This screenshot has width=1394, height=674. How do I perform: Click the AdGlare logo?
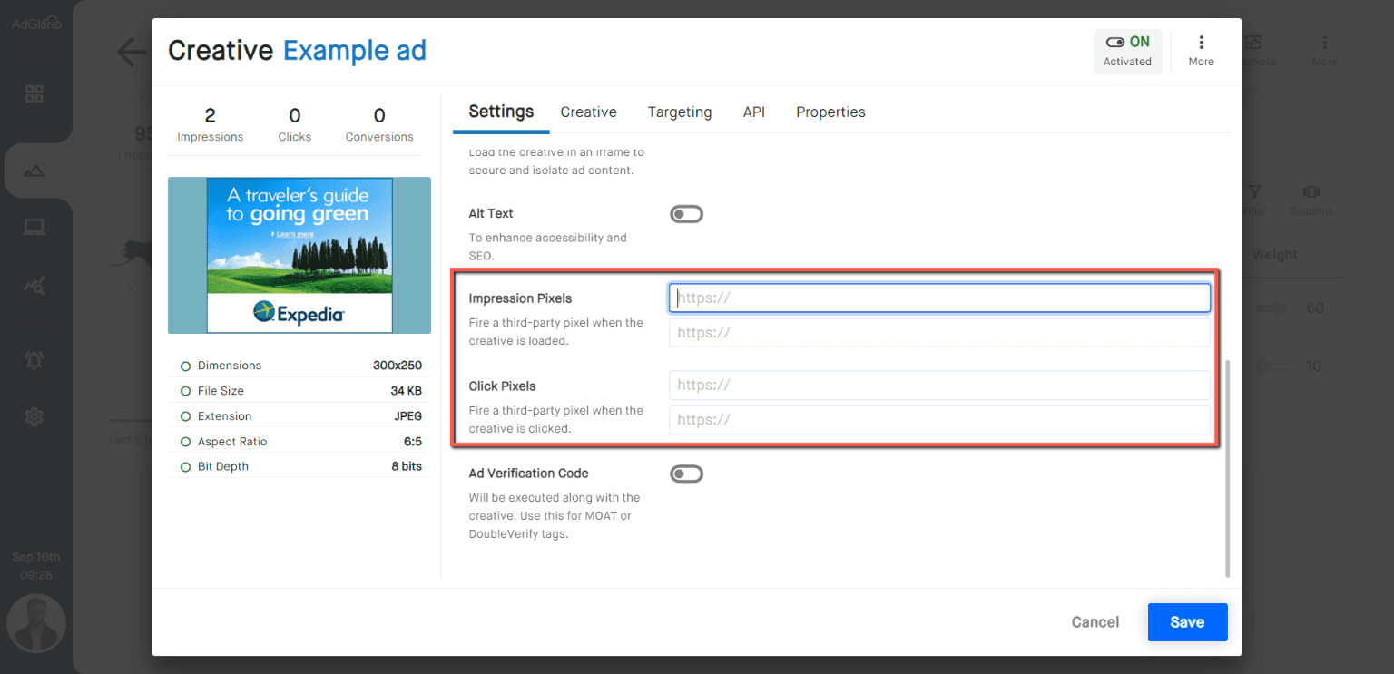point(36,24)
